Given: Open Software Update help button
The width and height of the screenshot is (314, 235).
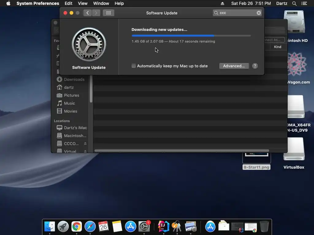Looking at the screenshot, I should [255, 66].
